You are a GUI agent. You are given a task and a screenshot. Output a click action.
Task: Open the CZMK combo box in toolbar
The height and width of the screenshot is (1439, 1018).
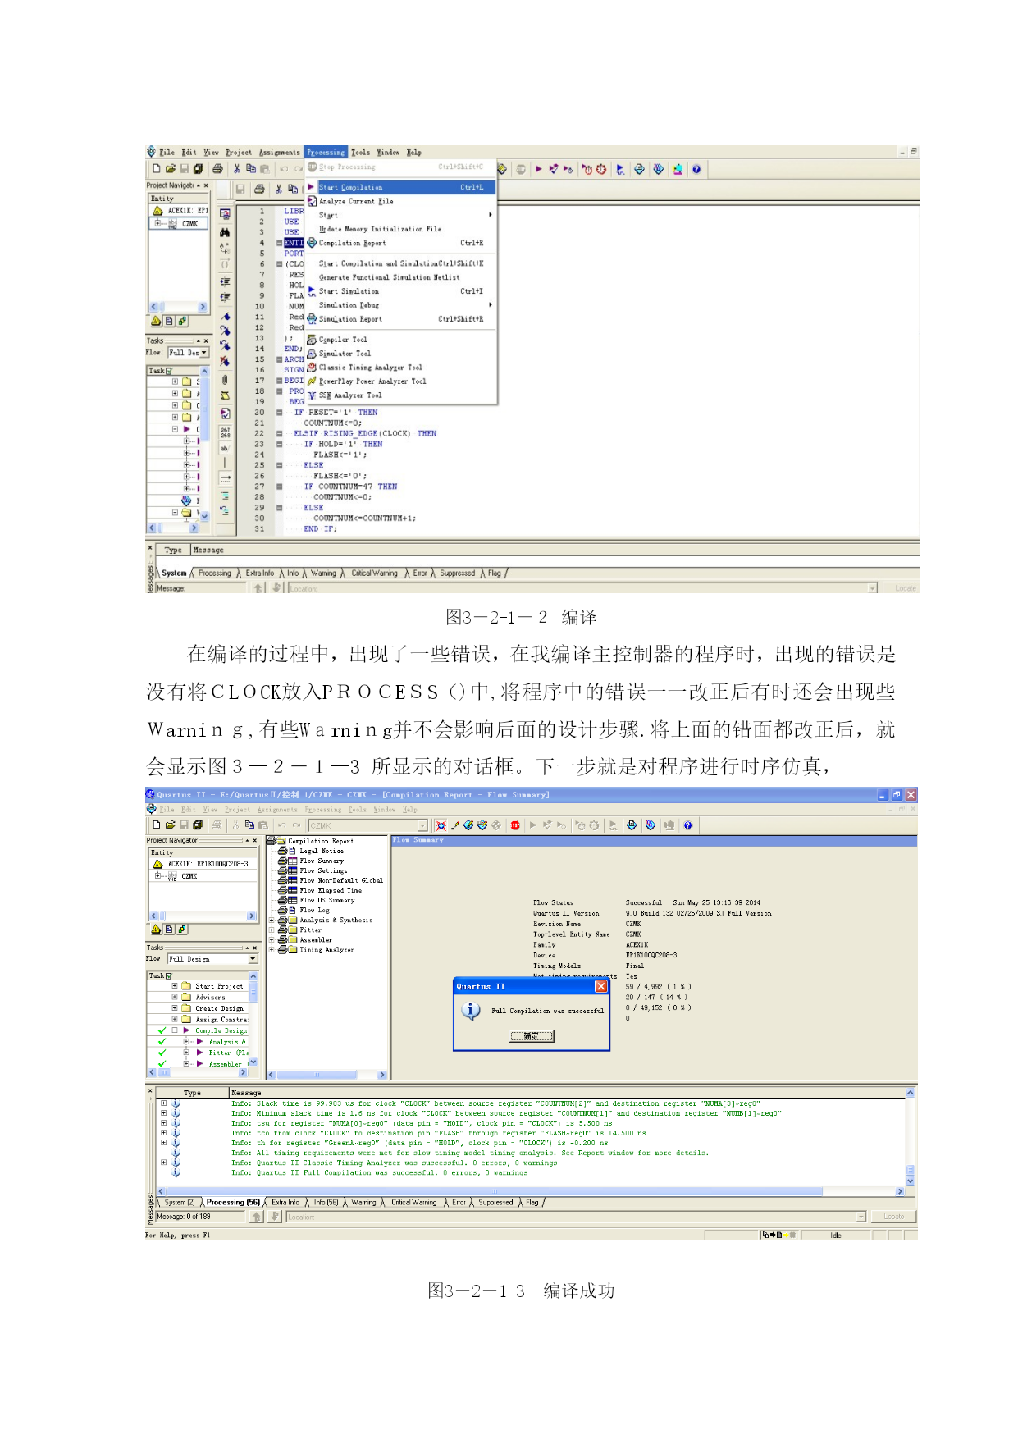pyautogui.click(x=422, y=826)
